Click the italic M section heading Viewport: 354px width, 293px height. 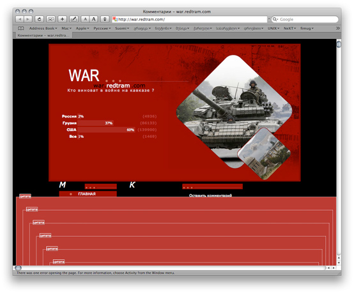[63, 185]
